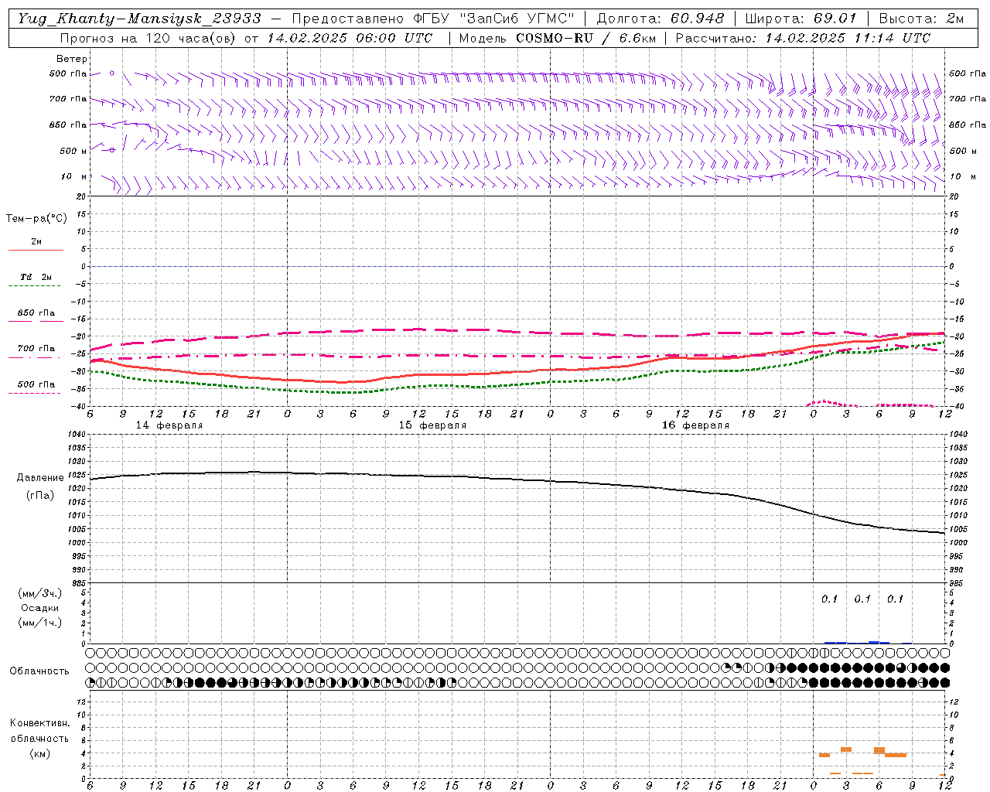This screenshot has width=990, height=792.
Task: Click the Осадки panel label
Action: coord(40,608)
